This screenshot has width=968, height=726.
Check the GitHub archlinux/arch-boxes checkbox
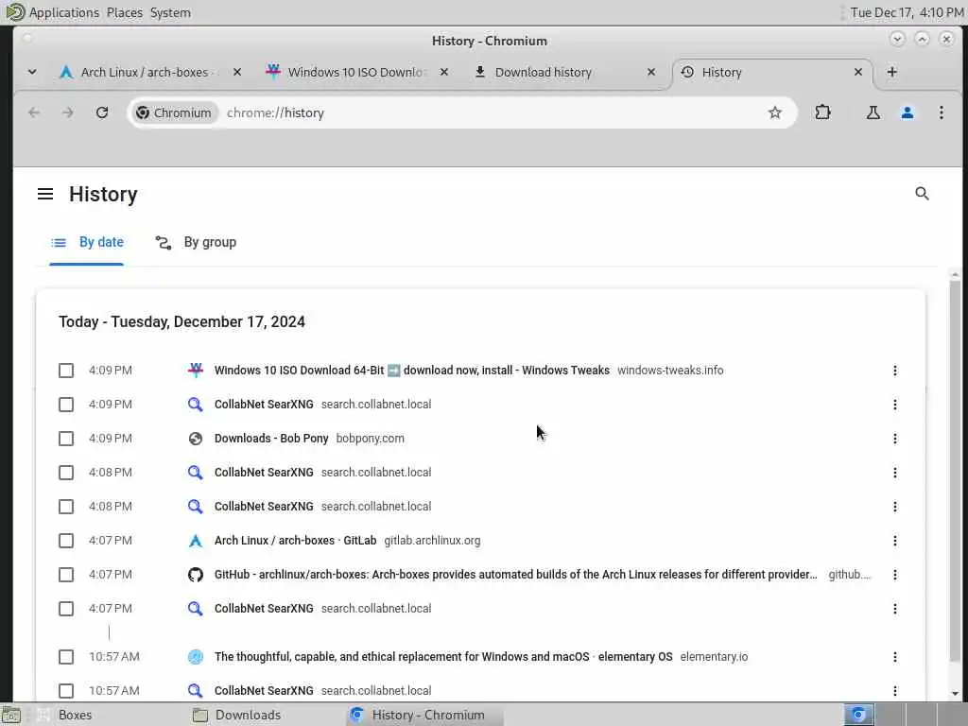click(x=66, y=575)
